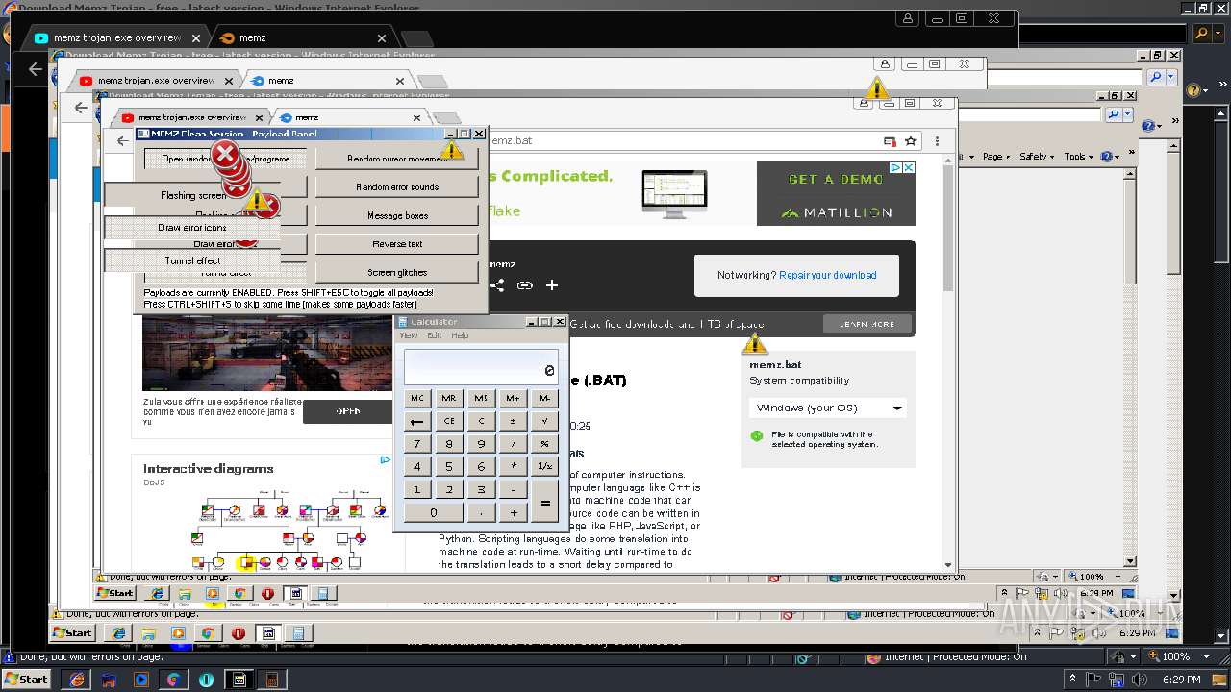The height and width of the screenshot is (692, 1231).
Task: Click back arrow in middle Chrome window
Action: [x=81, y=108]
